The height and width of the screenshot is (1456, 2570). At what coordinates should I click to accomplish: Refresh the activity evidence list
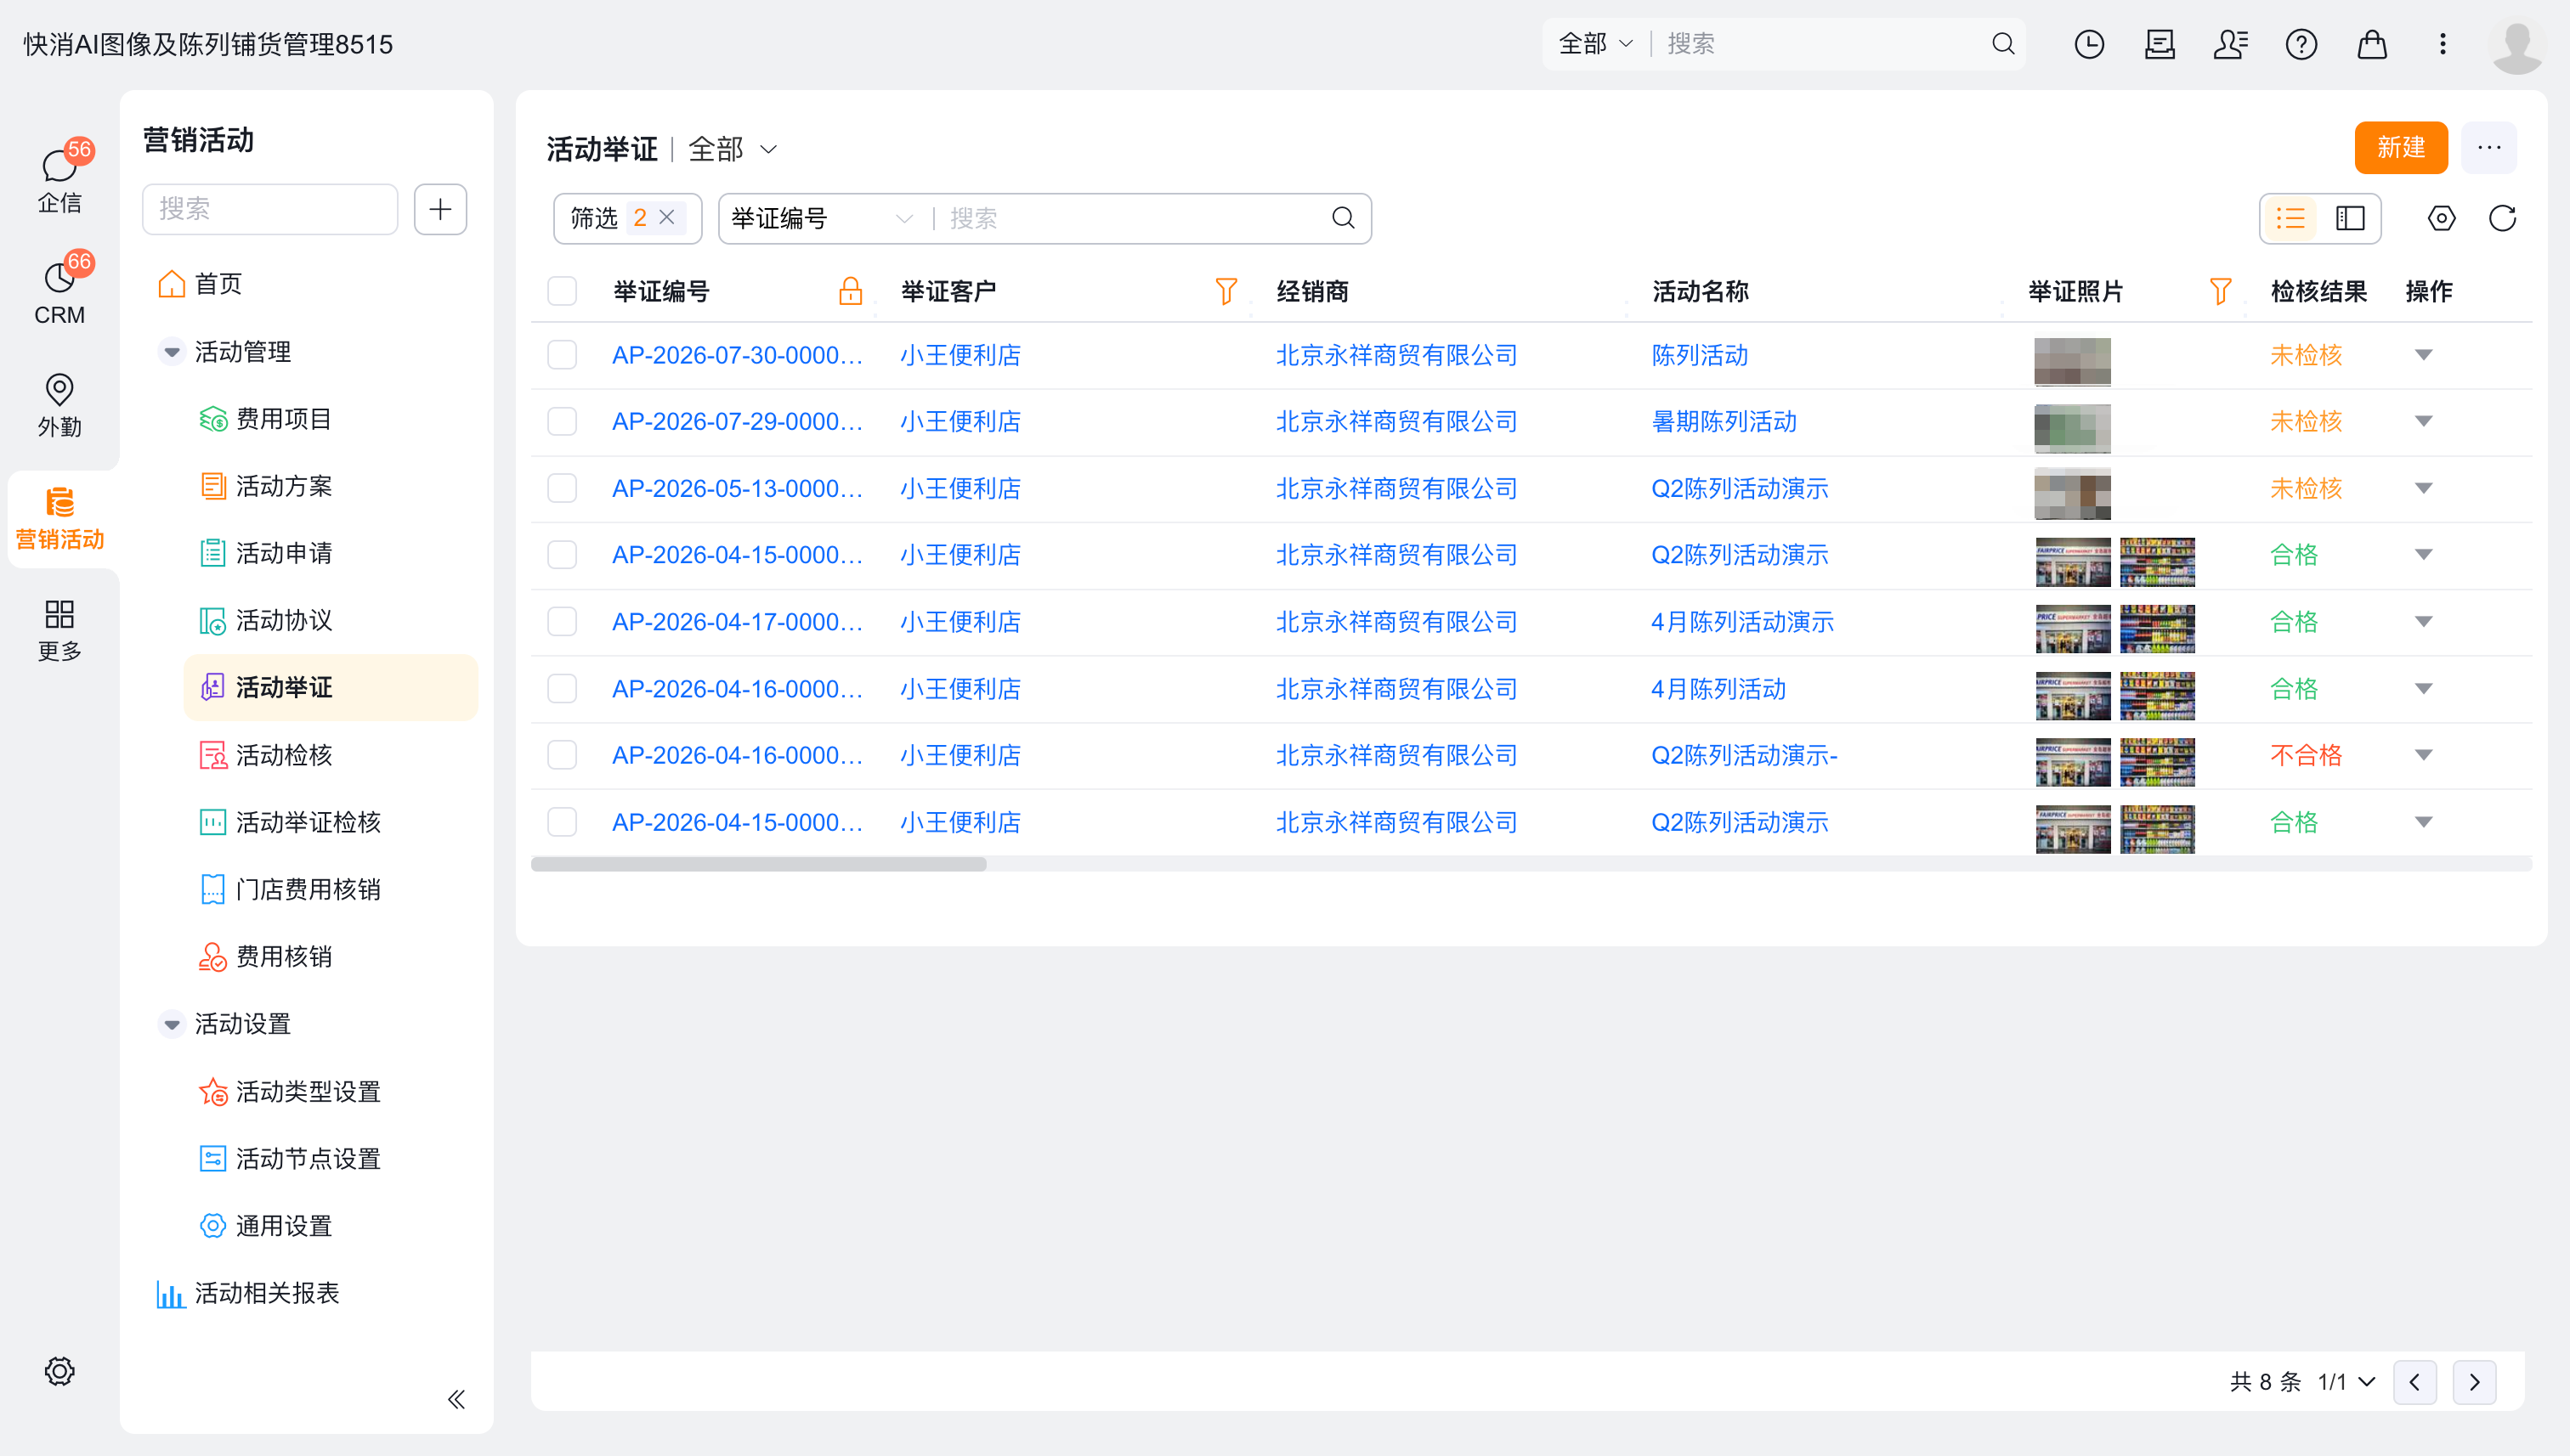(2502, 218)
